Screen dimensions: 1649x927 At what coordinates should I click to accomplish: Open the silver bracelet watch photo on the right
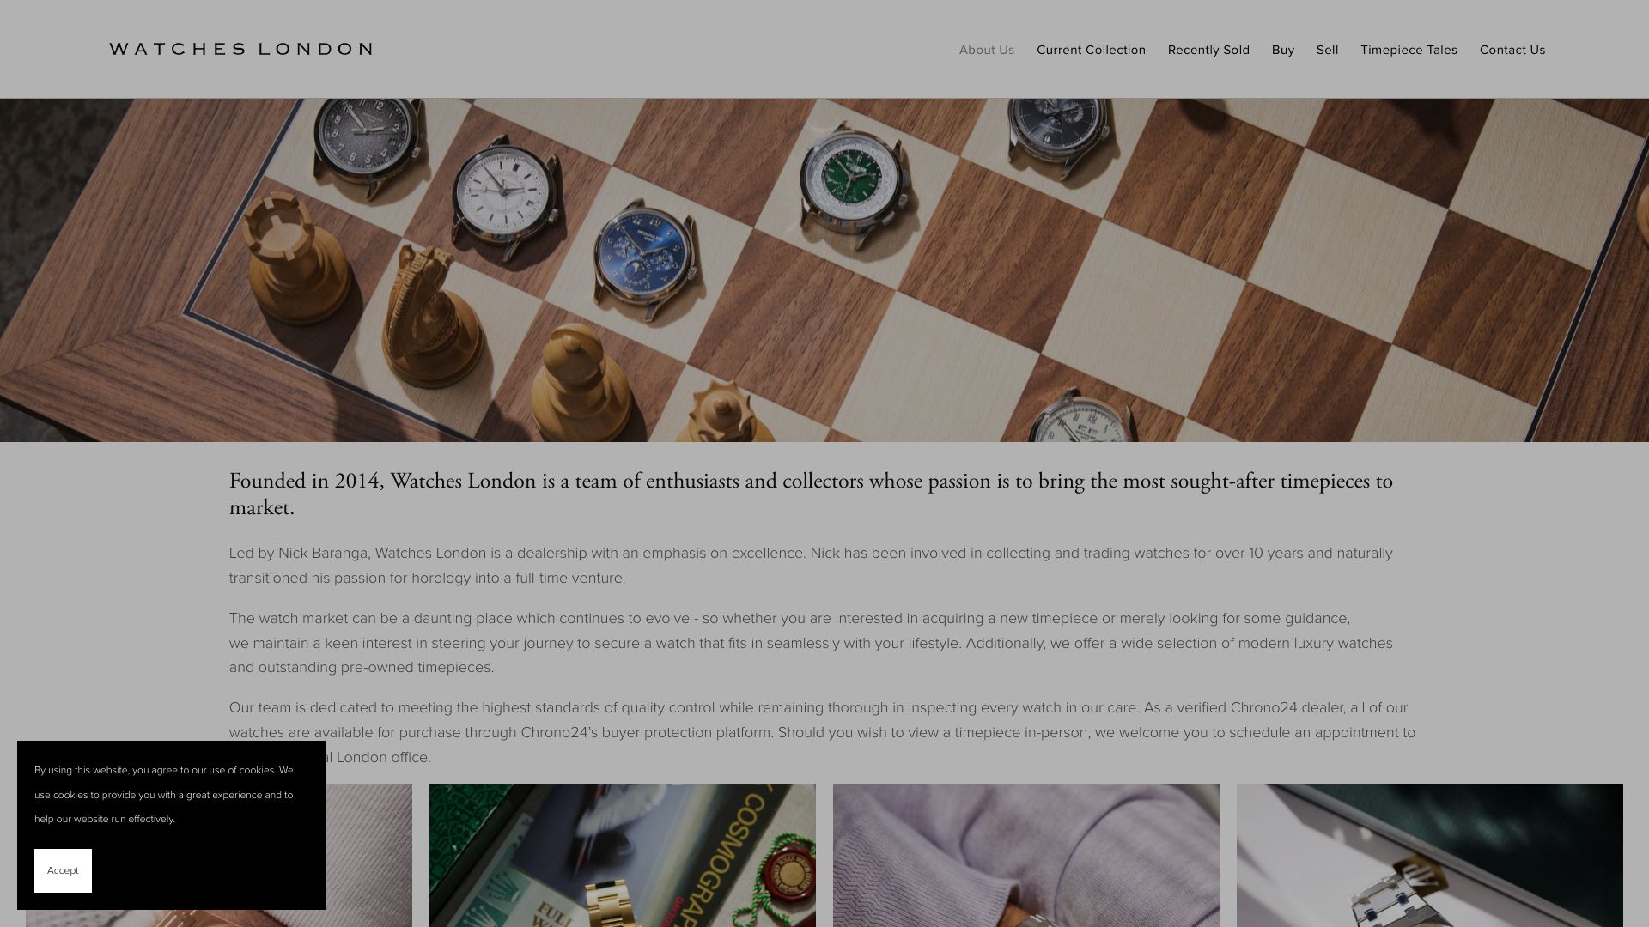coord(1430,855)
